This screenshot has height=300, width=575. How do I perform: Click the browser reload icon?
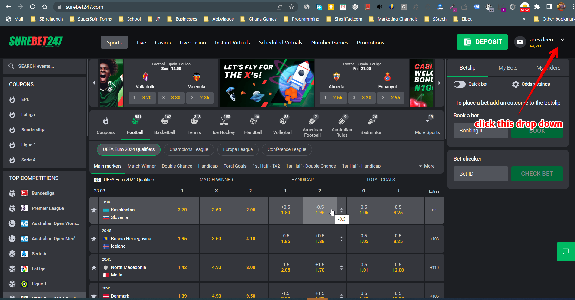coord(32,7)
